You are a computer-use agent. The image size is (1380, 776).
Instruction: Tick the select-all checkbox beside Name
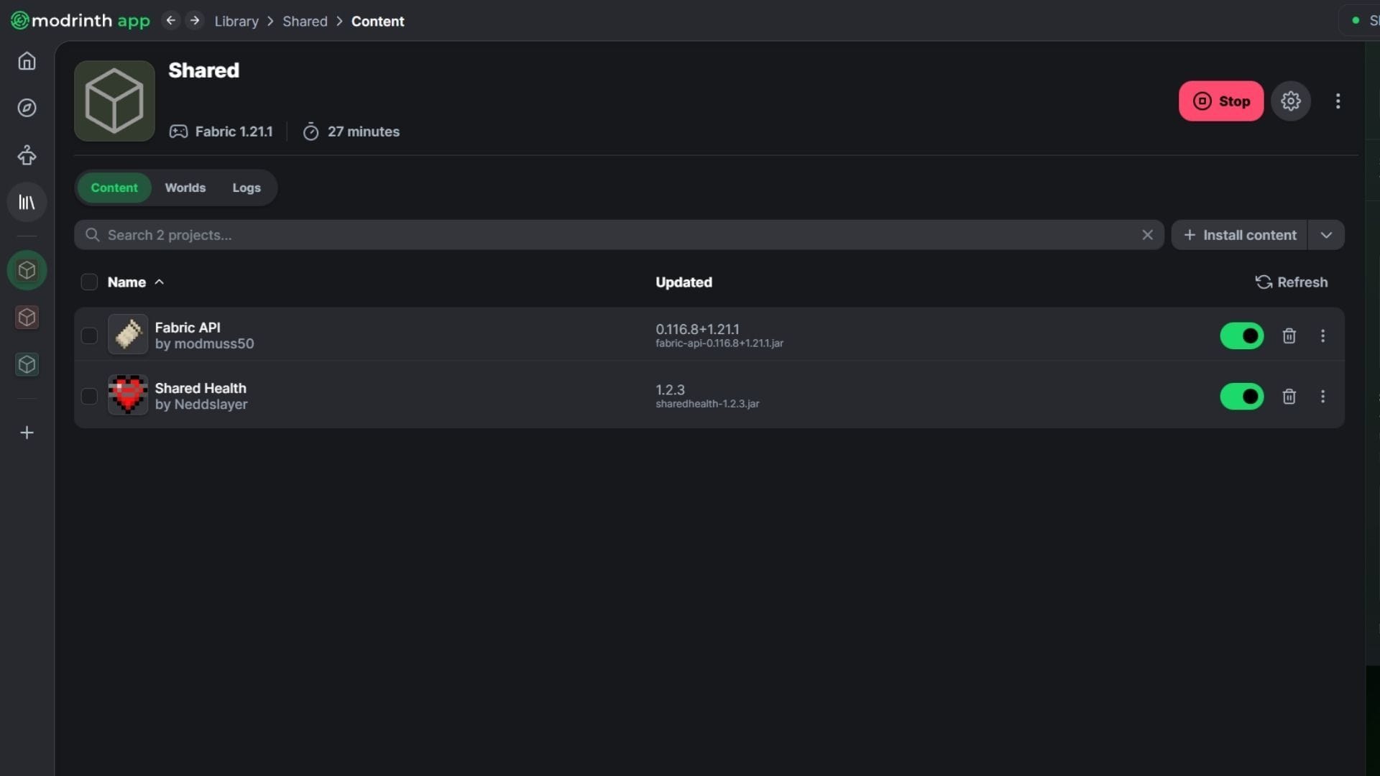tap(89, 282)
